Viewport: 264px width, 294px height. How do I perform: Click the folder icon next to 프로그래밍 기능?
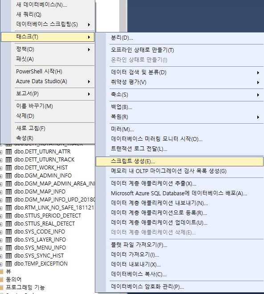[x=1, y=288]
